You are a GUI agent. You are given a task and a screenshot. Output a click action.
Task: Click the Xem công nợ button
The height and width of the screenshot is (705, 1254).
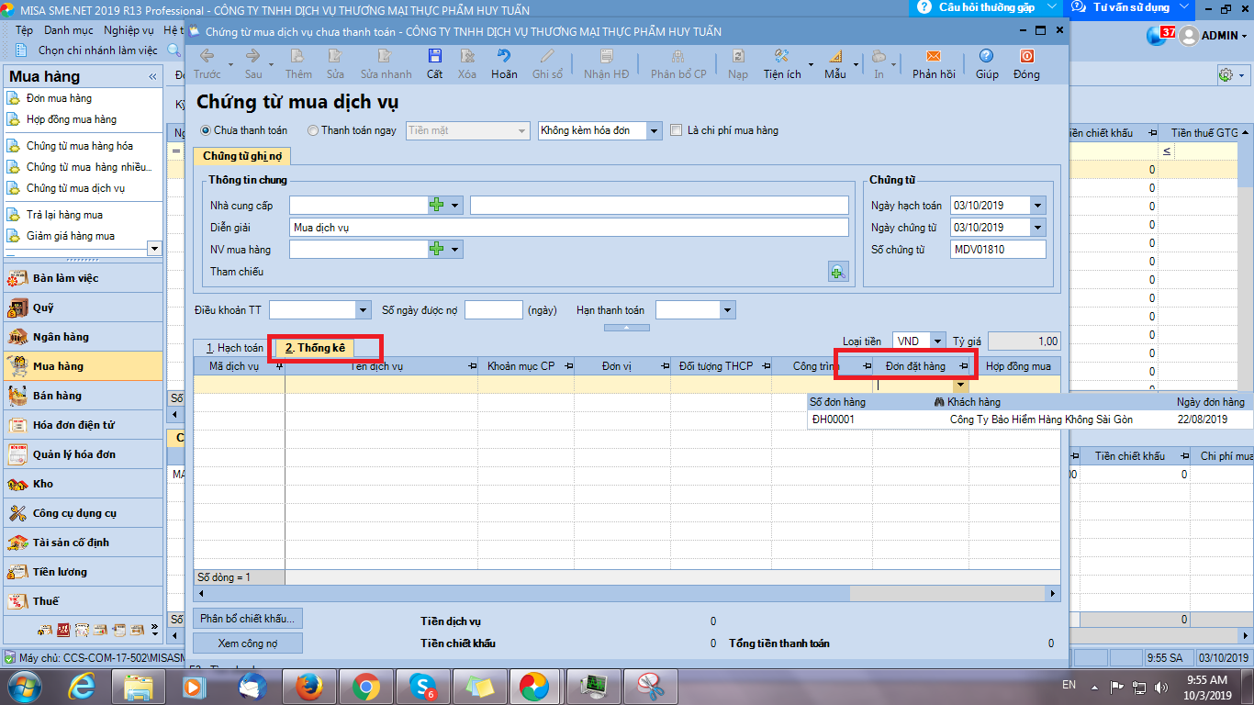click(248, 643)
